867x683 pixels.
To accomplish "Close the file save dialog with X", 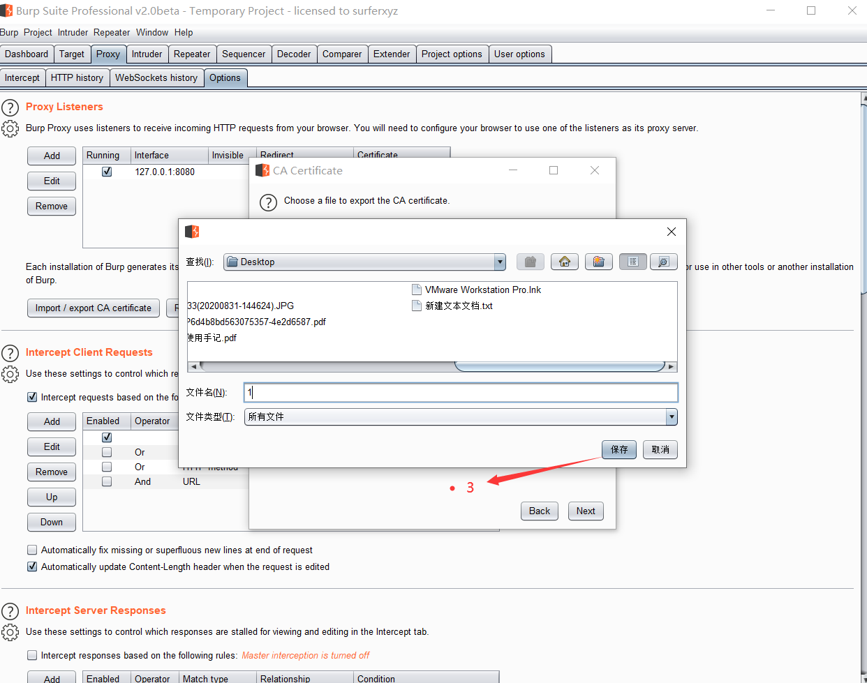I will pos(672,232).
